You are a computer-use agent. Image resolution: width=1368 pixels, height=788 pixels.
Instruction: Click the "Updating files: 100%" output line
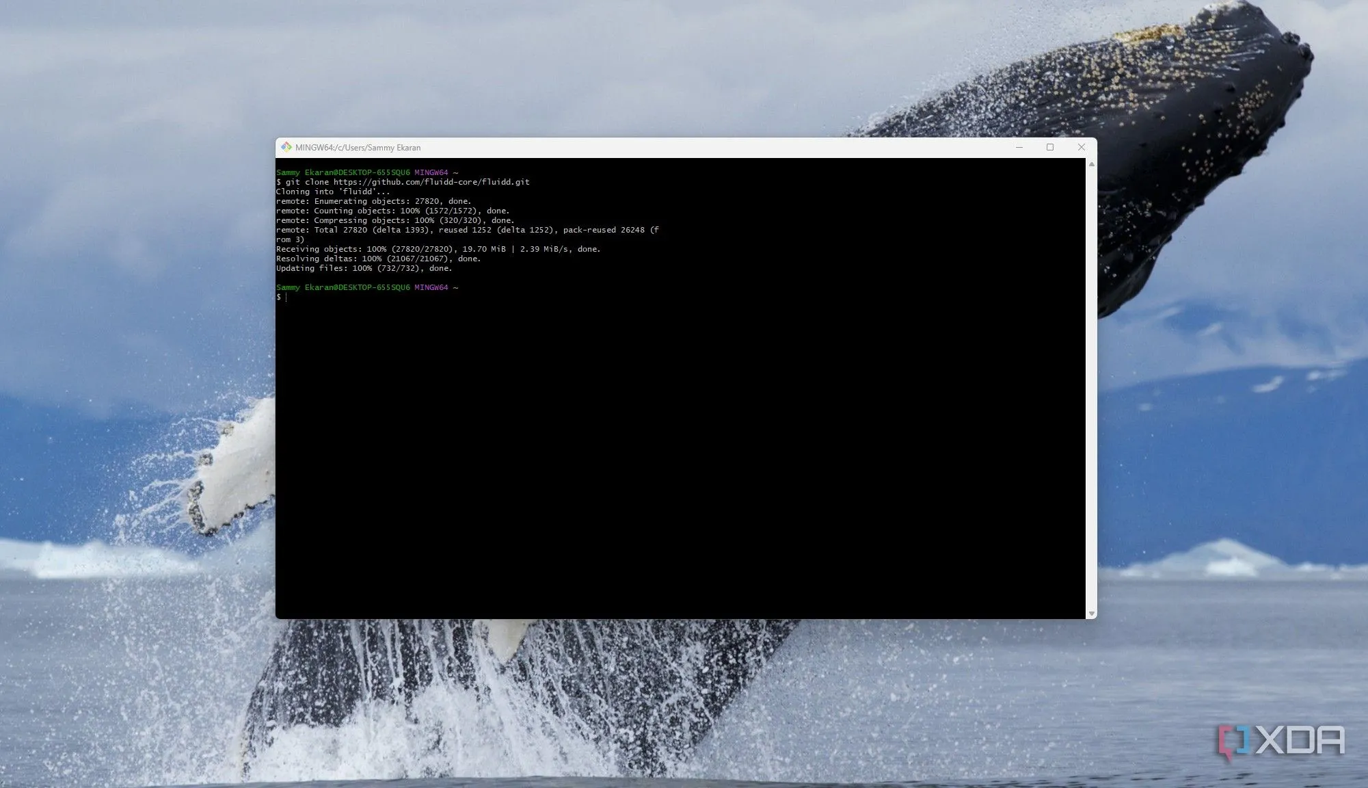pyautogui.click(x=364, y=268)
